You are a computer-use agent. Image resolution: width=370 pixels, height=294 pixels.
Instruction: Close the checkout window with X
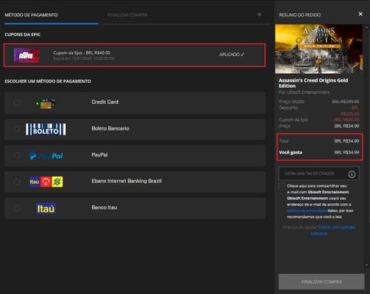360,14
